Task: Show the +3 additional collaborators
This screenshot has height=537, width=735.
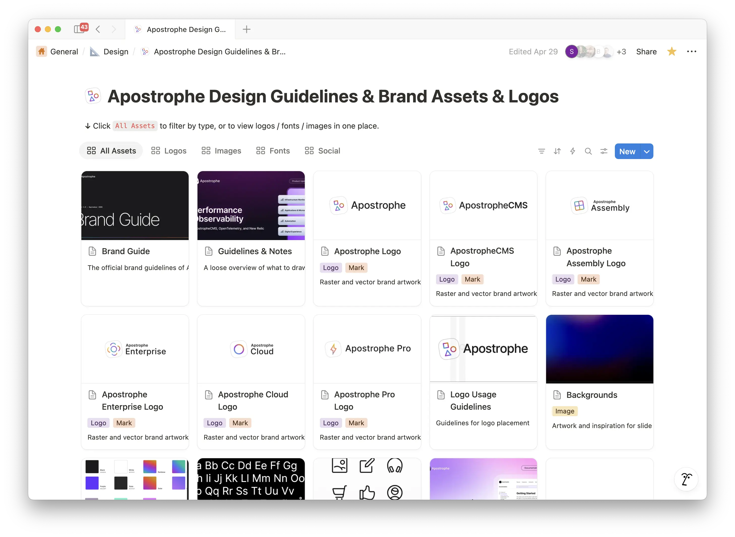Action: pos(621,52)
